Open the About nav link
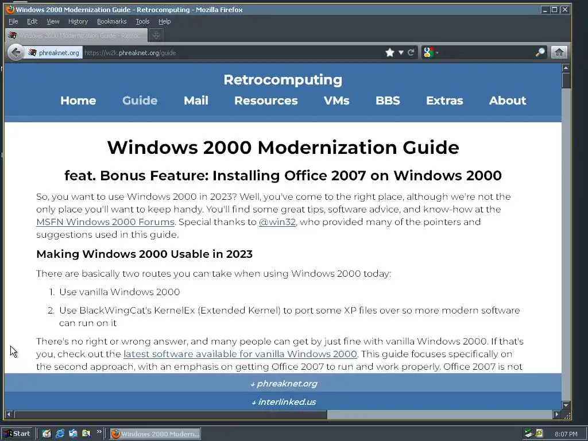Viewport: 588px width, 441px height. tap(508, 100)
